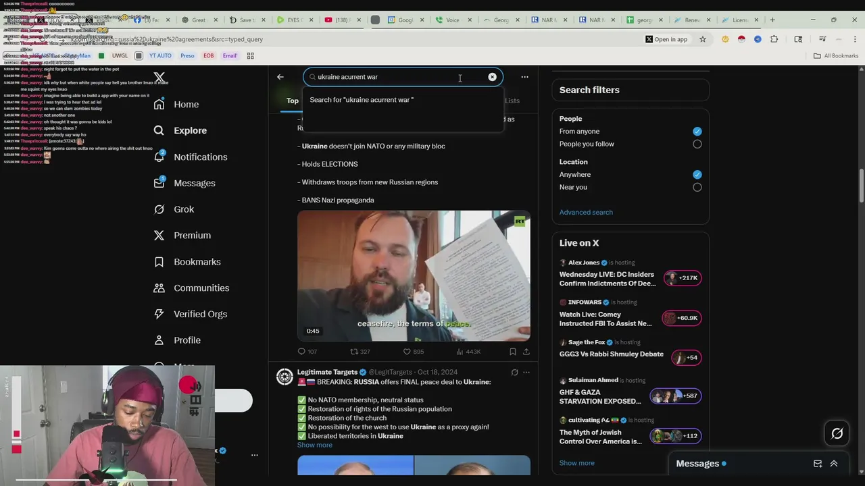Go back with the left arrow beside search
The image size is (865, 486).
[280, 77]
